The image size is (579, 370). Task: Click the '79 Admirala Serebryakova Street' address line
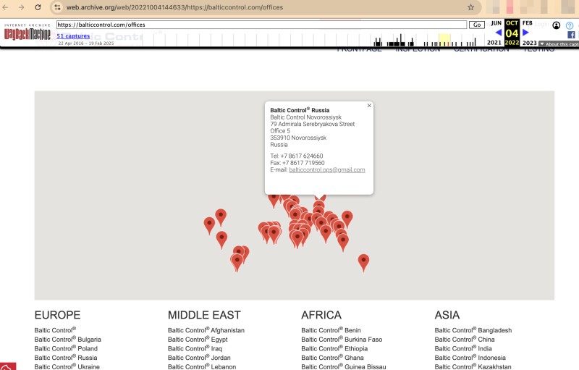pyautogui.click(x=313, y=124)
